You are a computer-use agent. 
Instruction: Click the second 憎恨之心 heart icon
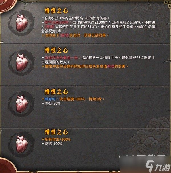[22, 62]
